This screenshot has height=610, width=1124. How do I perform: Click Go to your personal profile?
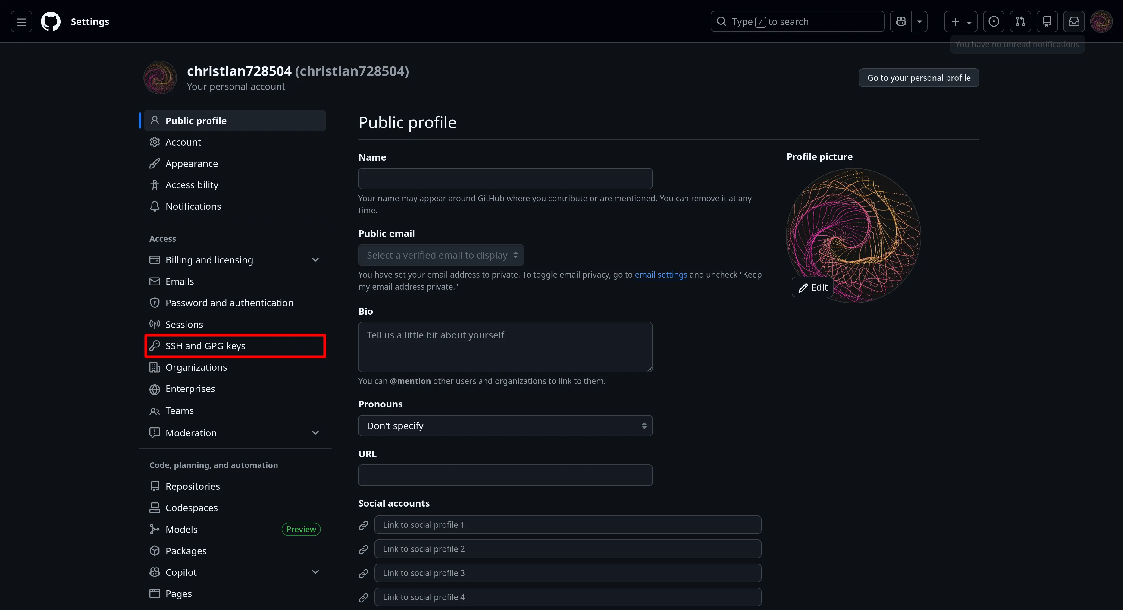pyautogui.click(x=919, y=78)
